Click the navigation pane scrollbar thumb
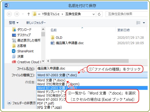150x112 pixels. tap(43, 34)
